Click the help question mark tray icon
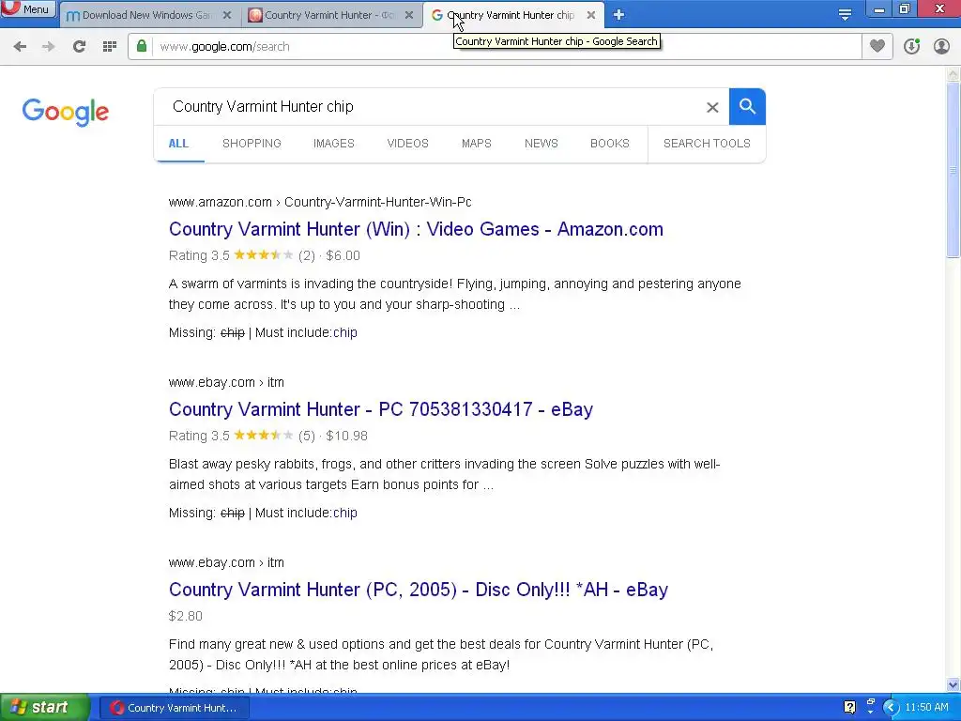The height and width of the screenshot is (721, 961). (x=849, y=708)
